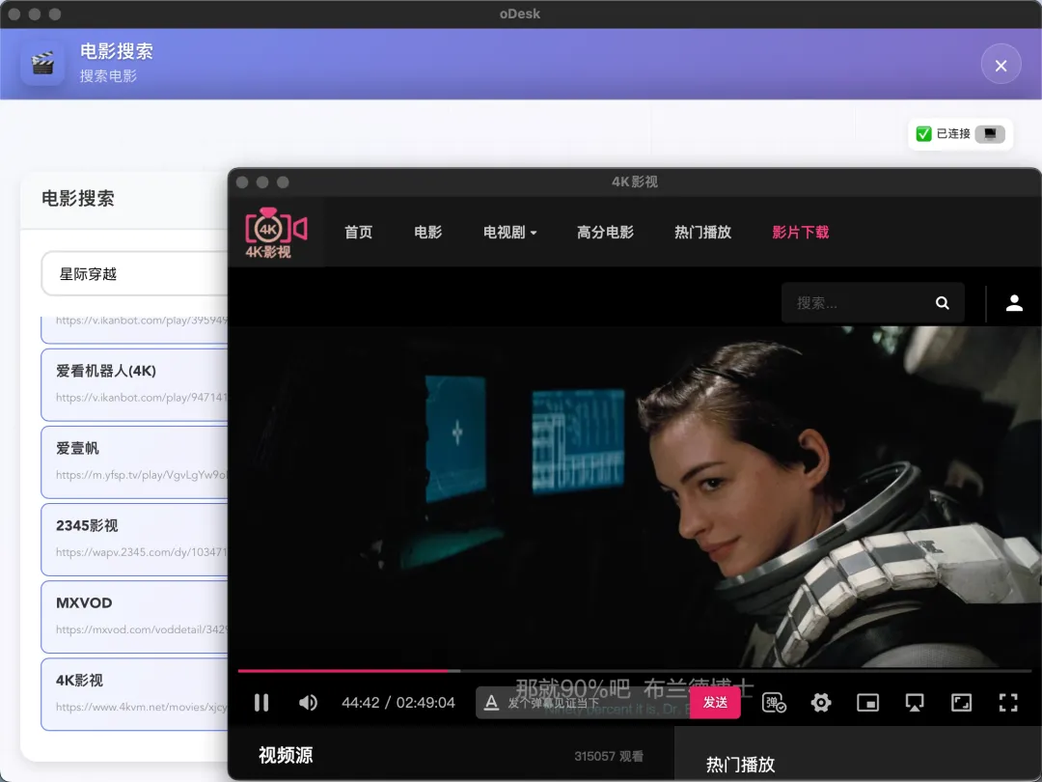Viewport: 1042px width, 782px height.
Task: Click the green 已连接 checkmark status
Action: tap(923, 133)
